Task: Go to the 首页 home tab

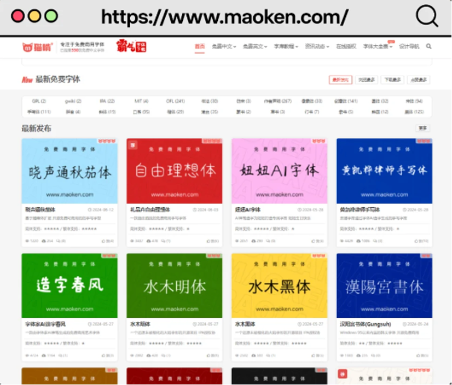Action: (200, 46)
